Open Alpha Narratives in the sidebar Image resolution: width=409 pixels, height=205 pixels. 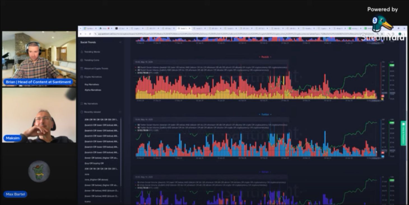pyautogui.click(x=93, y=90)
